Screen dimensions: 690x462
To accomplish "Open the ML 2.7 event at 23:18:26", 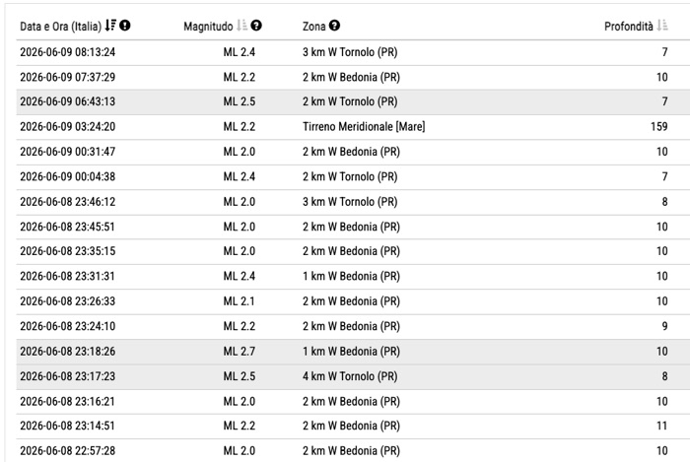I will (353, 352).
